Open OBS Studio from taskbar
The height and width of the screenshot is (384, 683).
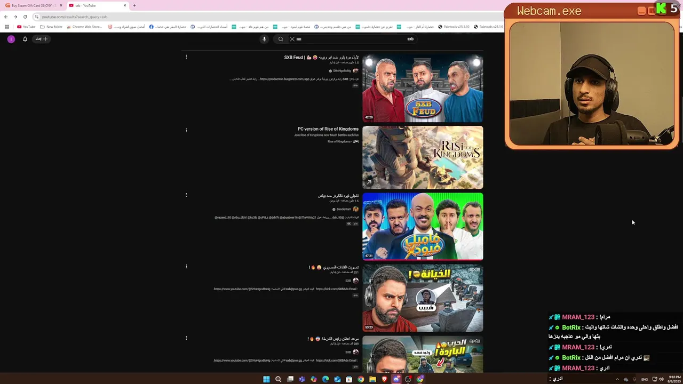tap(408, 379)
